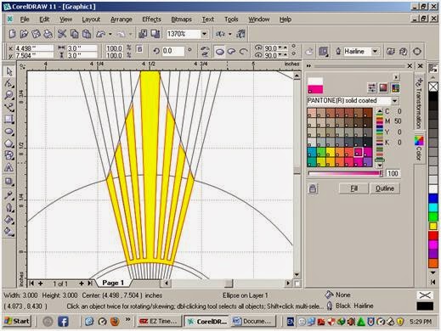Toggle the Ellipse shape mode button
The height and width of the screenshot is (331, 441).
point(220,52)
